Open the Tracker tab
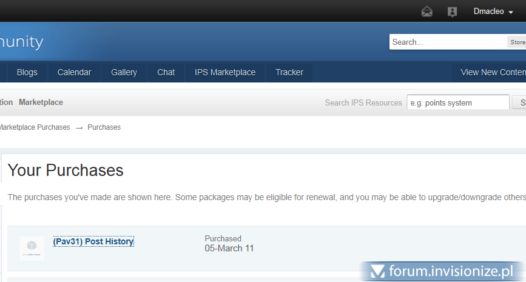The height and width of the screenshot is (282, 526). tap(289, 72)
